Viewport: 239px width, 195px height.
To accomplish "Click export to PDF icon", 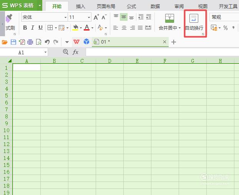I will coord(22,42).
